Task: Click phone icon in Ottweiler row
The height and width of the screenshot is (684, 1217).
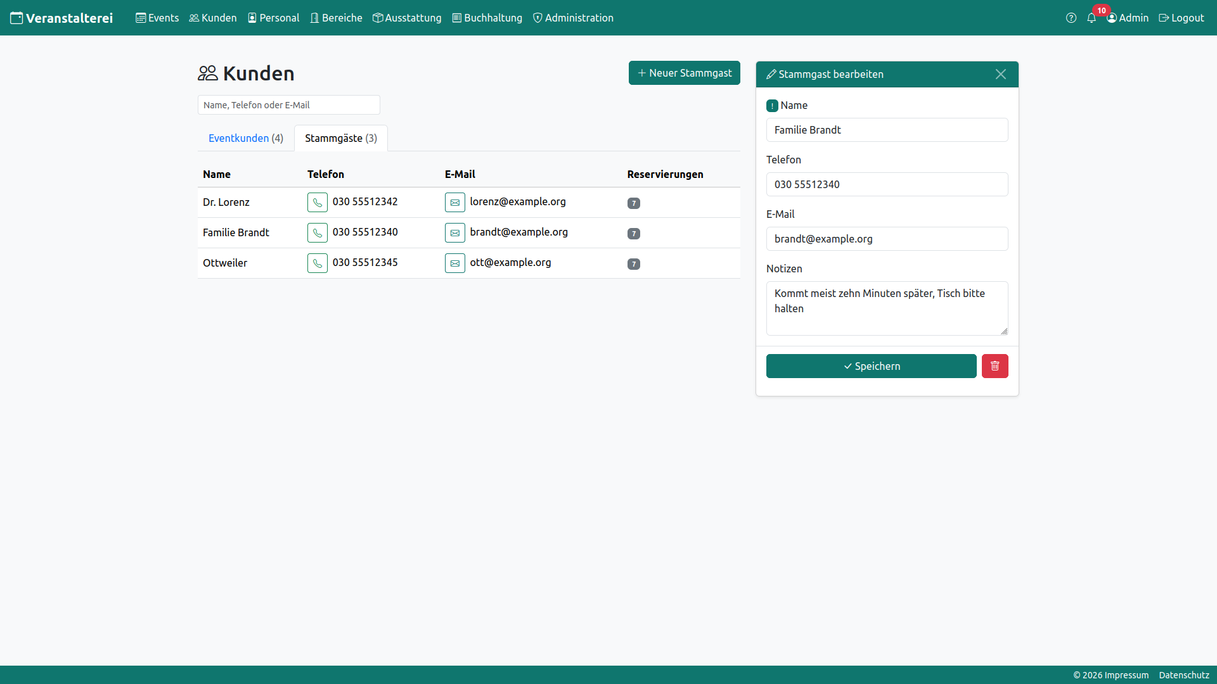Action: (x=318, y=263)
